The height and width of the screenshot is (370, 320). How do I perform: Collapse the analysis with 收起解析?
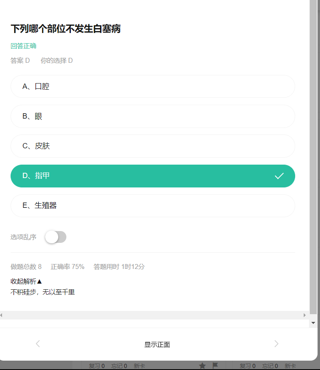coord(26,281)
